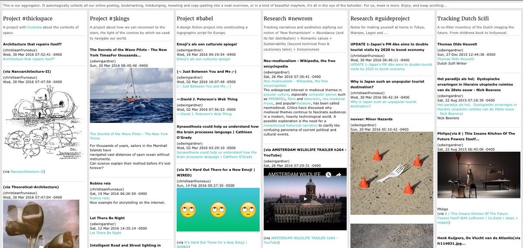The width and height of the screenshot is (523, 248).
Task: Play the Amsterdam Wildlife YouTube video
Action: (x=305, y=199)
